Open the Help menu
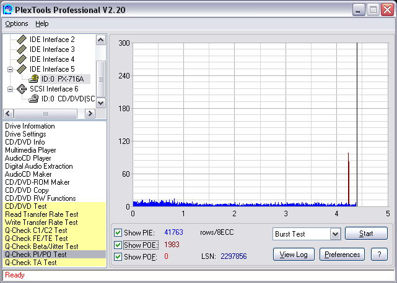The width and height of the screenshot is (397, 283). pyautogui.click(x=41, y=23)
